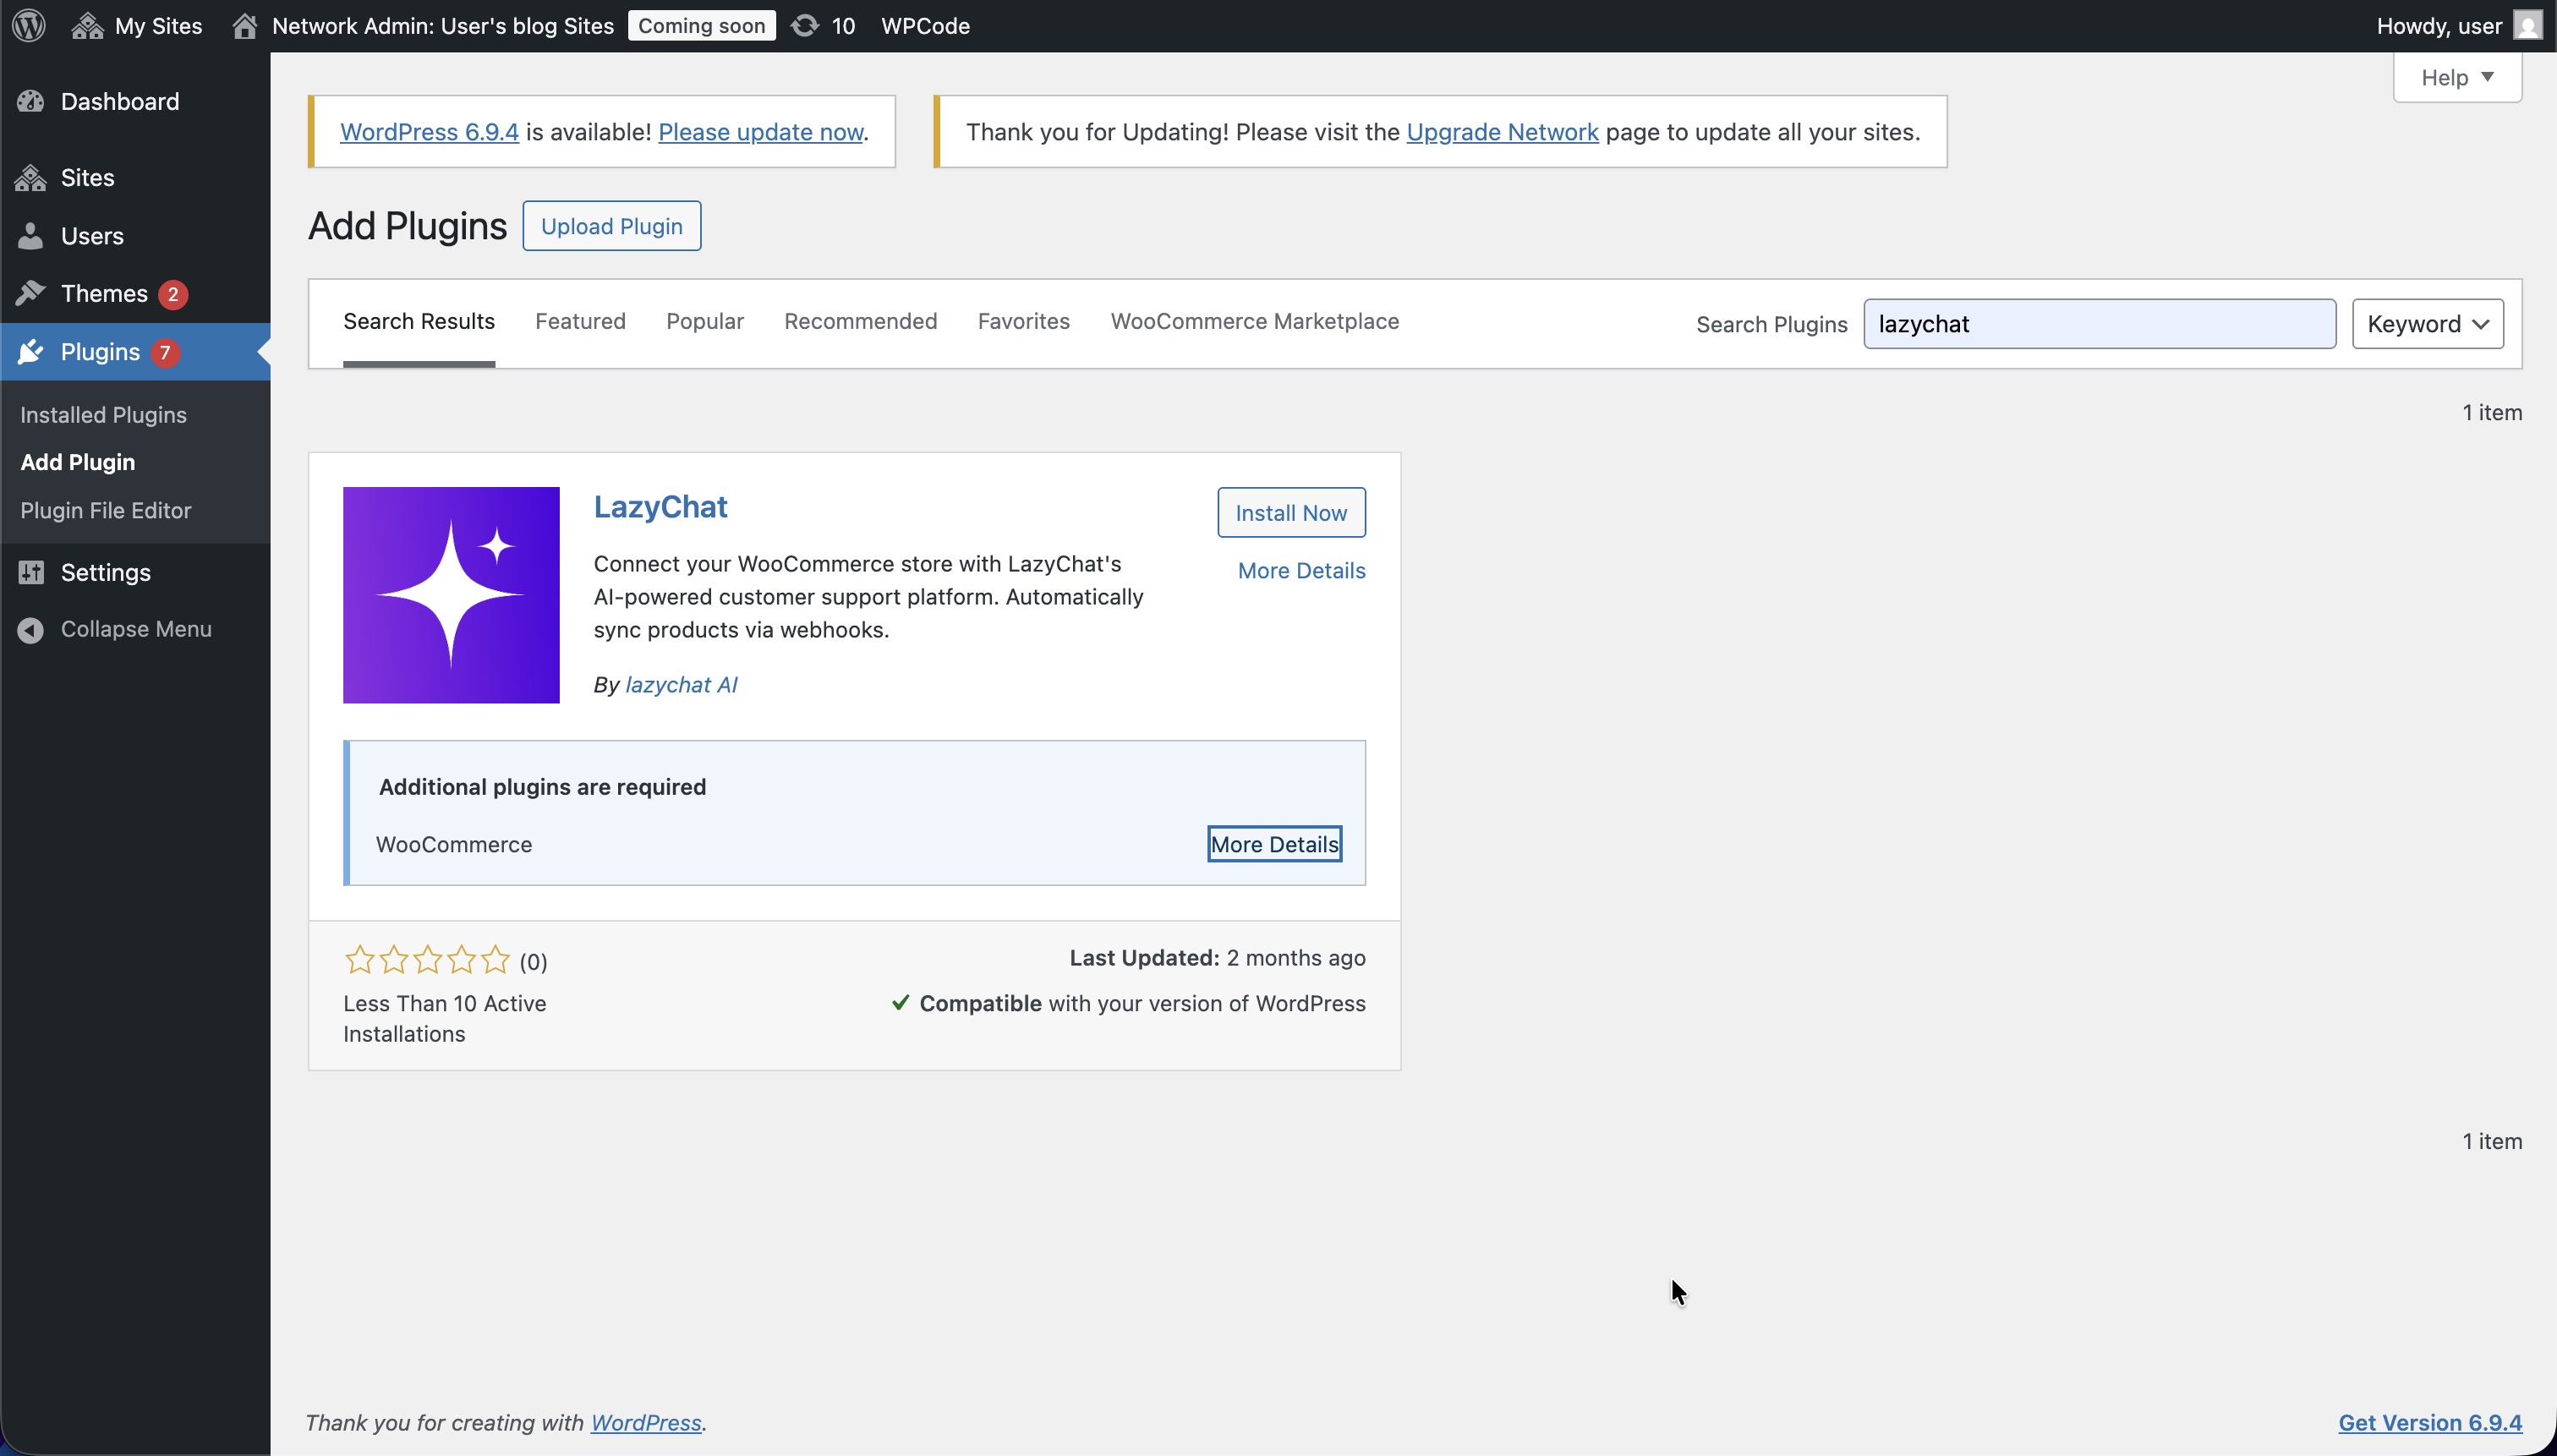Screen dimensions: 2557x1456
Task: Open Settings sidebar icon
Action: [31, 572]
